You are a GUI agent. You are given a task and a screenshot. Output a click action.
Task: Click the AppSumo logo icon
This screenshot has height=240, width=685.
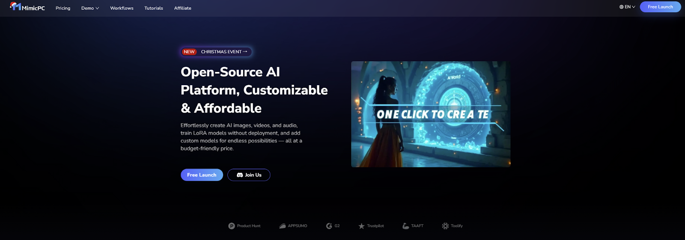tap(283, 226)
